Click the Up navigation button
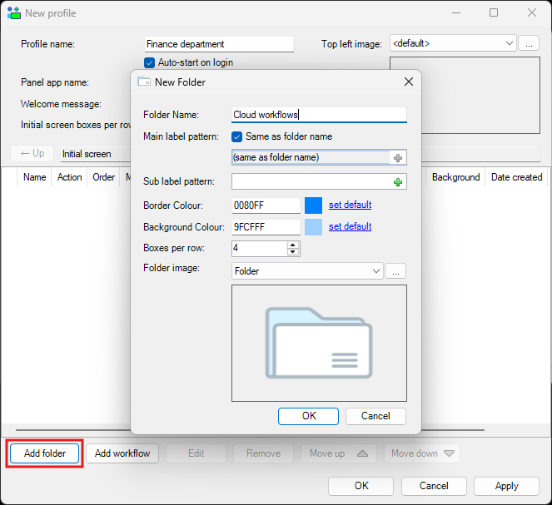The image size is (552, 505). pos(32,154)
